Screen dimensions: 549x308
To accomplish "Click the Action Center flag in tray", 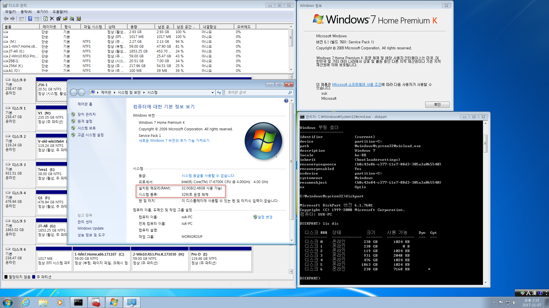I will point(501,303).
